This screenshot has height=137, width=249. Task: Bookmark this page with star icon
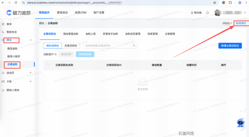pyautogui.click(x=215, y=3)
